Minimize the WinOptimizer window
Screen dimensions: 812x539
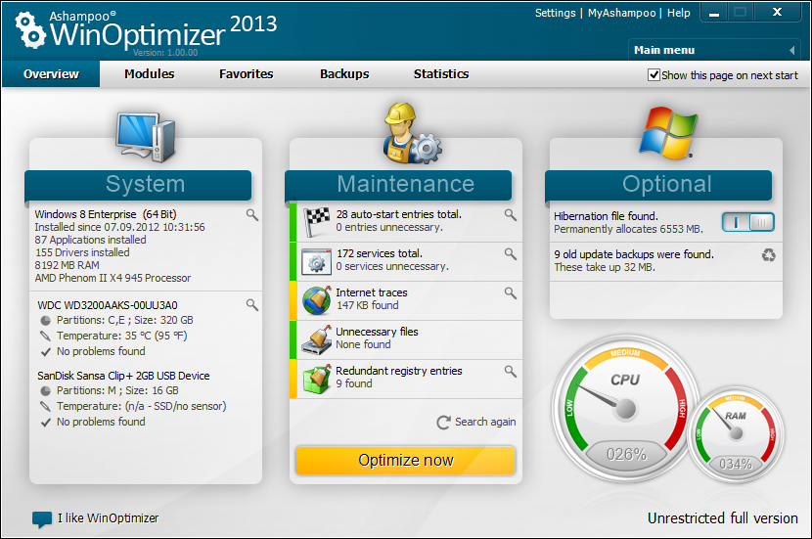pos(714,13)
